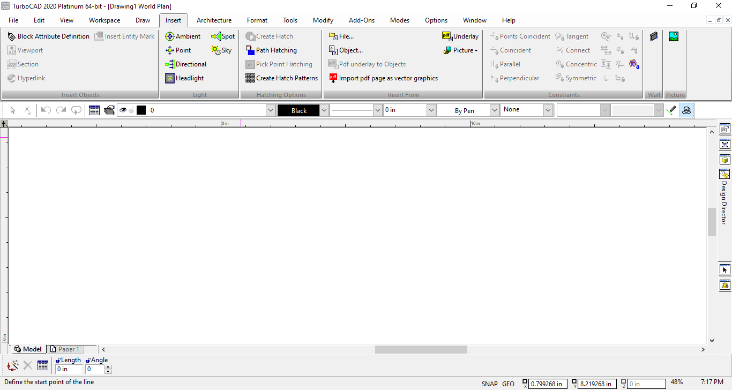Expand the None dropdown
The height and width of the screenshot is (390, 732).
548,110
